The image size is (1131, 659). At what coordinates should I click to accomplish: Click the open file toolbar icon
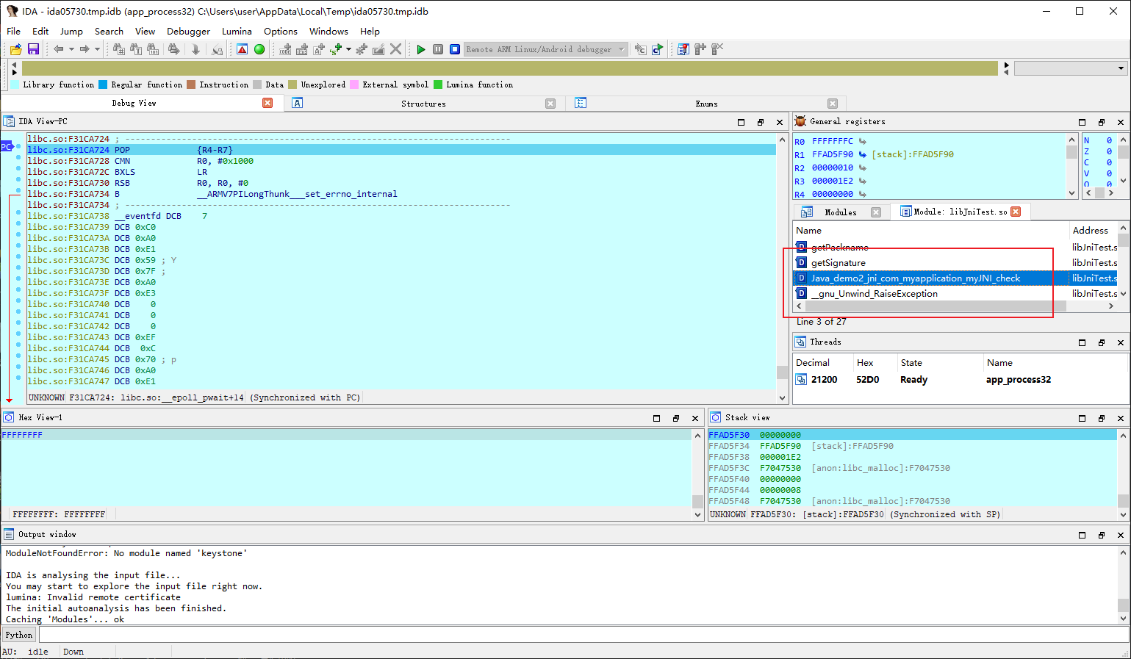15,49
